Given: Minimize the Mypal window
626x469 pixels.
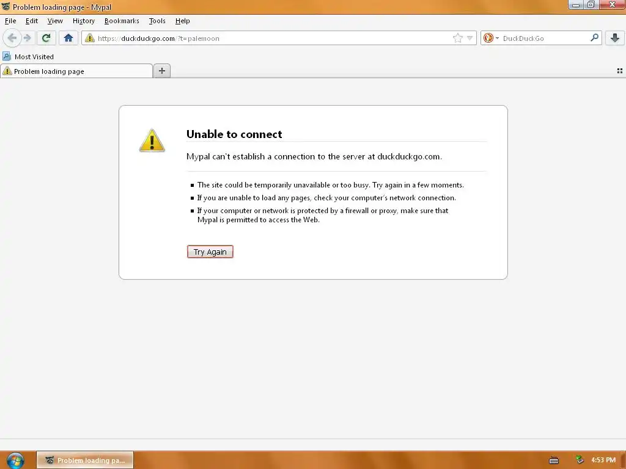Looking at the screenshot, I should pyautogui.click(x=575, y=5).
